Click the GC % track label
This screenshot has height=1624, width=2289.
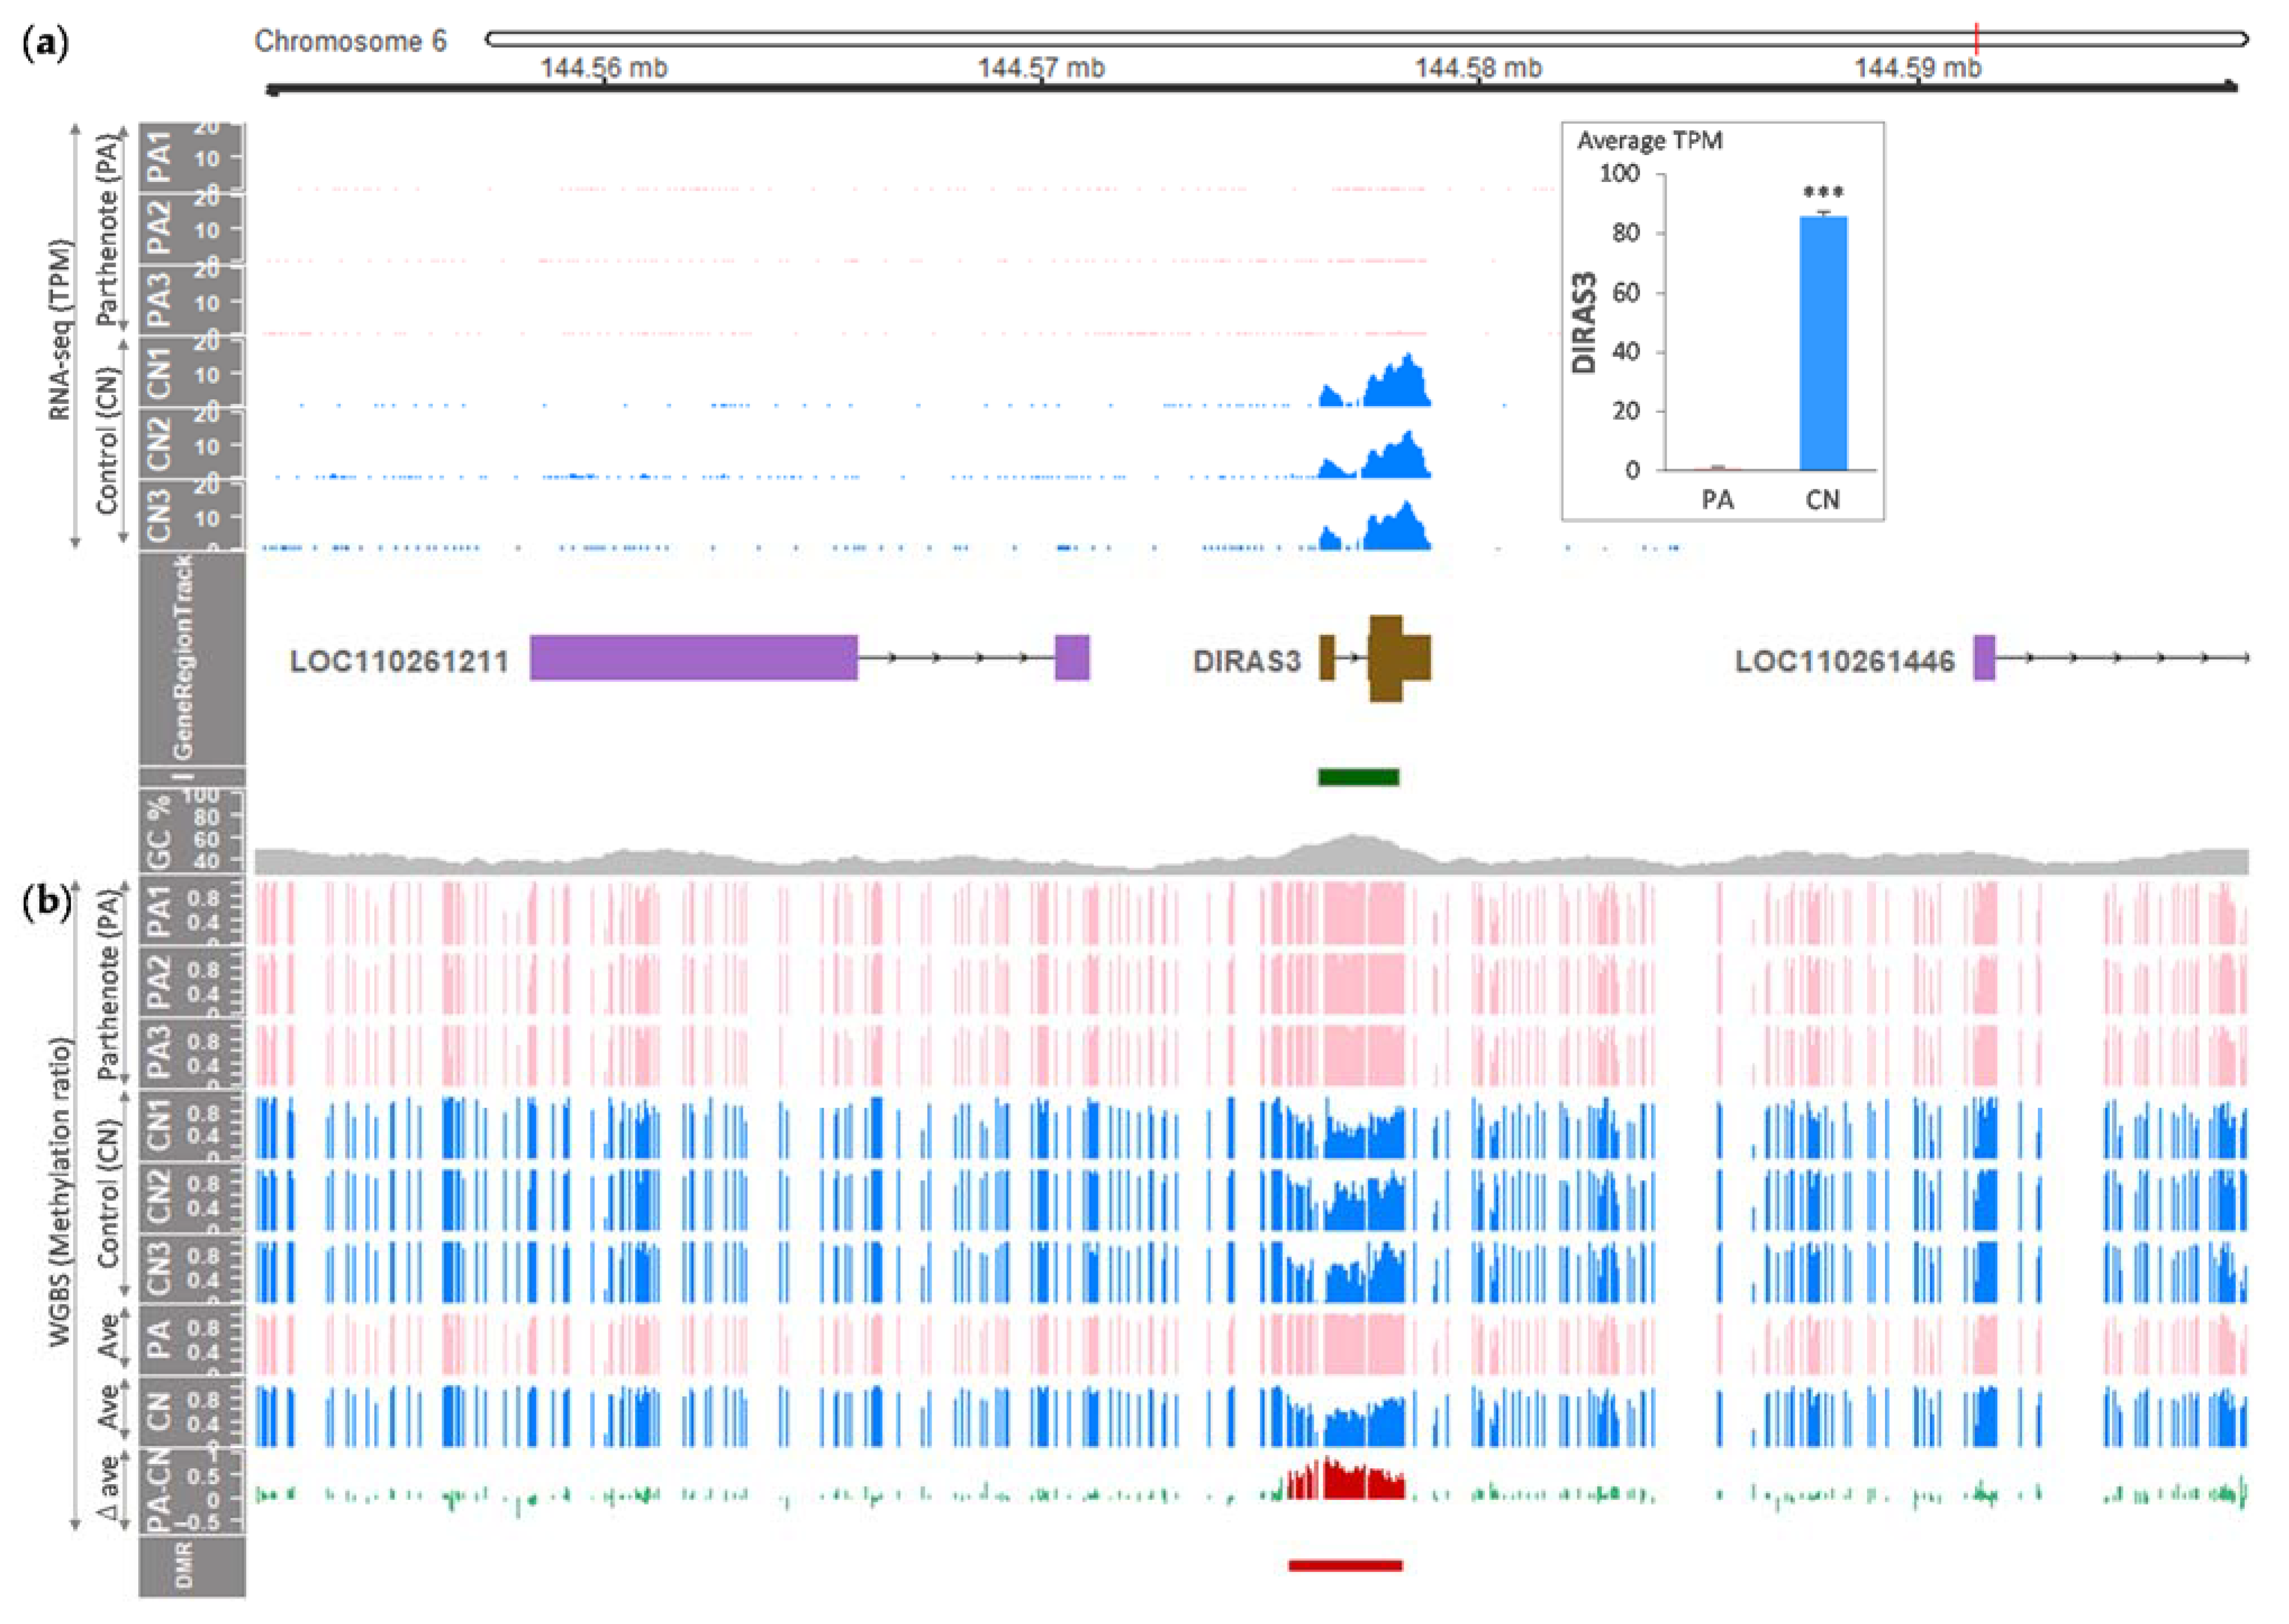coord(160,831)
